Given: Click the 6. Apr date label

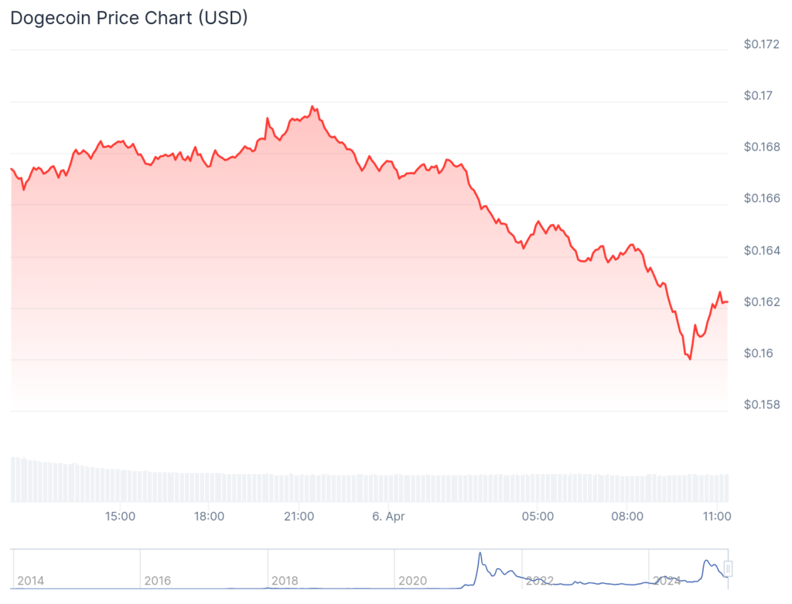Looking at the screenshot, I should coord(387,516).
